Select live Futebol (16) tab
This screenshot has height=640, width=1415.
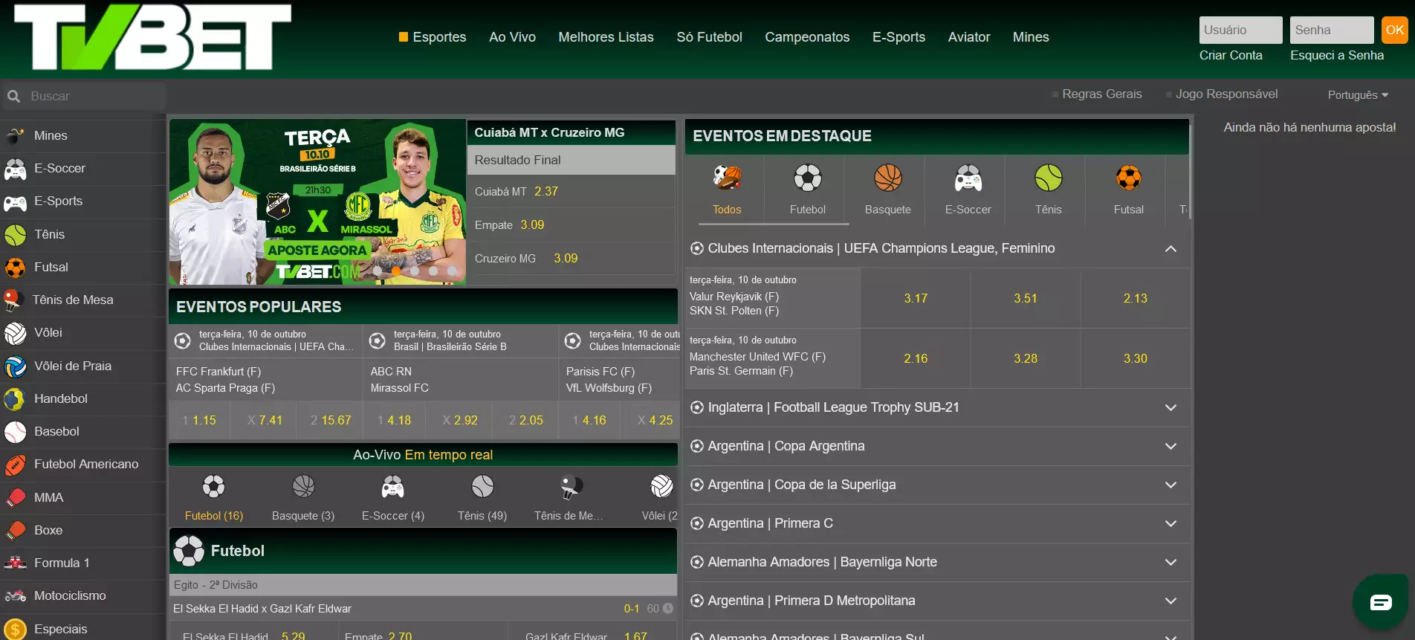point(214,497)
